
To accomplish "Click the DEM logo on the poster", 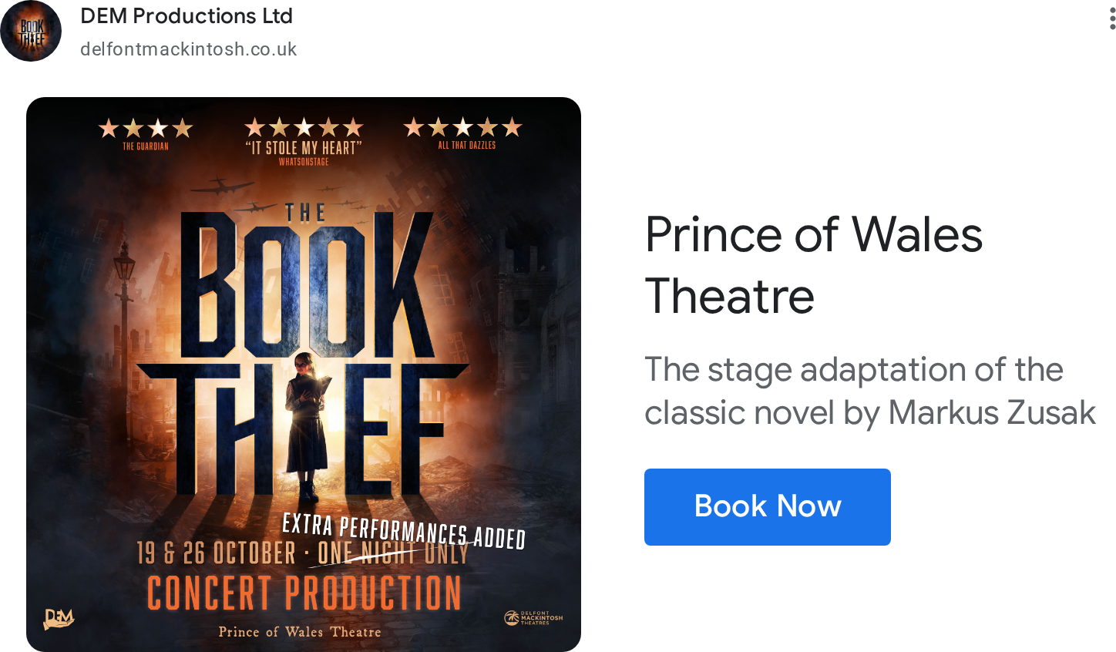I will pos(59,619).
